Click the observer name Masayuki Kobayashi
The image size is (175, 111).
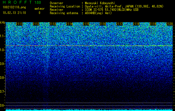[x=100, y=3]
